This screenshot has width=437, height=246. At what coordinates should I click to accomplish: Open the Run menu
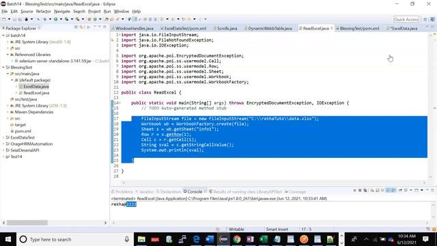coord(107,12)
